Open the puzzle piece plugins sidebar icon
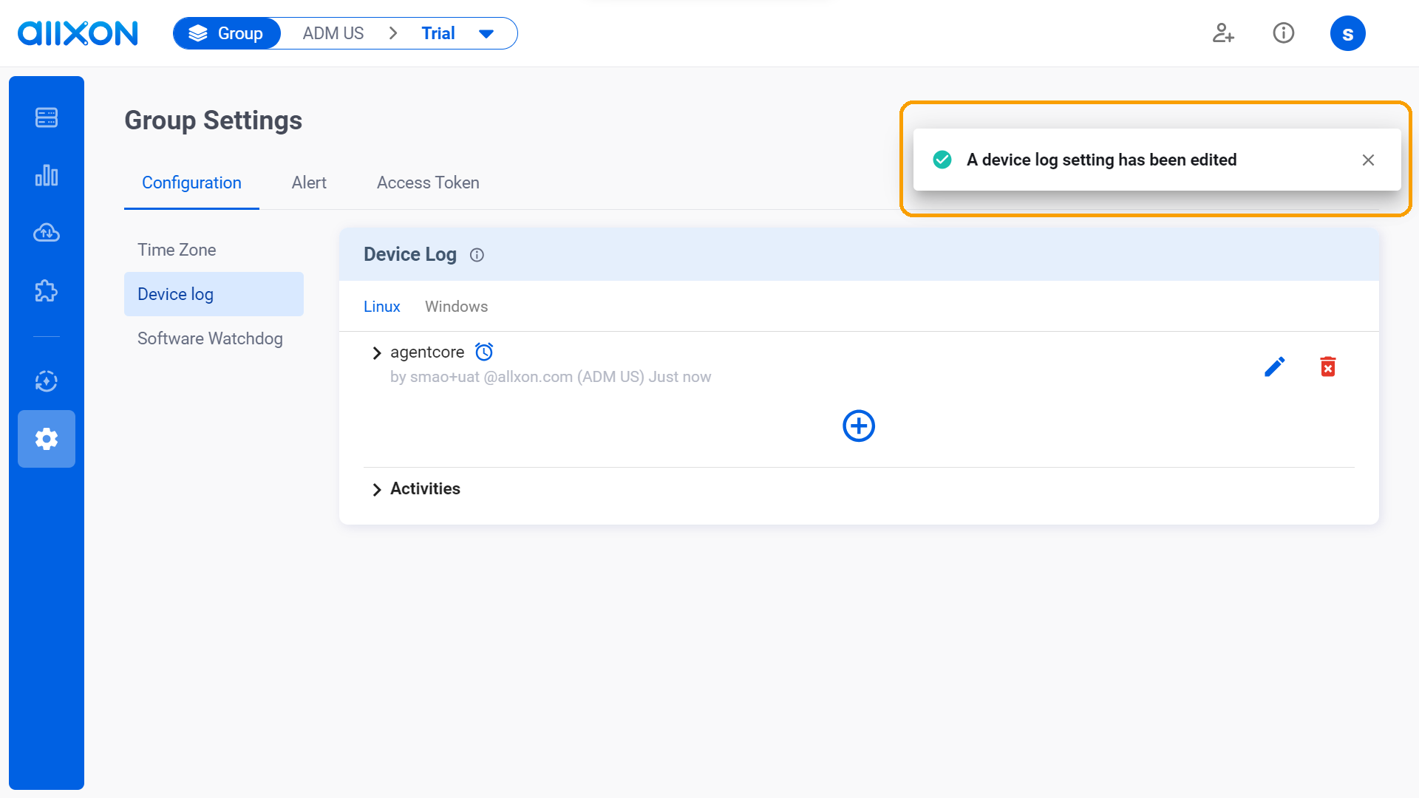Viewport: 1419px width, 798px height. point(47,291)
